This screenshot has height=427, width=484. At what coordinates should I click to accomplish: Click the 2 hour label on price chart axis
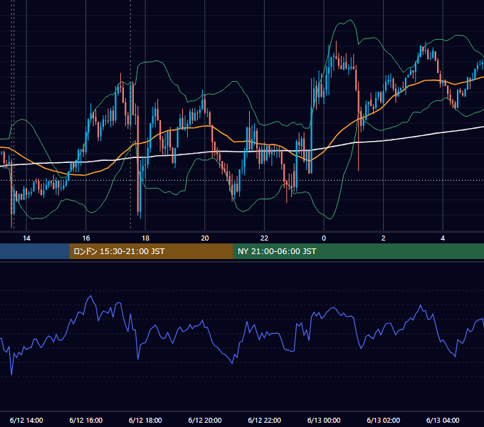coord(384,238)
